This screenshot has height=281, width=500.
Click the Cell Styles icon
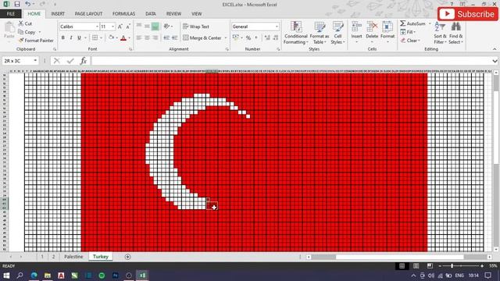(x=337, y=27)
